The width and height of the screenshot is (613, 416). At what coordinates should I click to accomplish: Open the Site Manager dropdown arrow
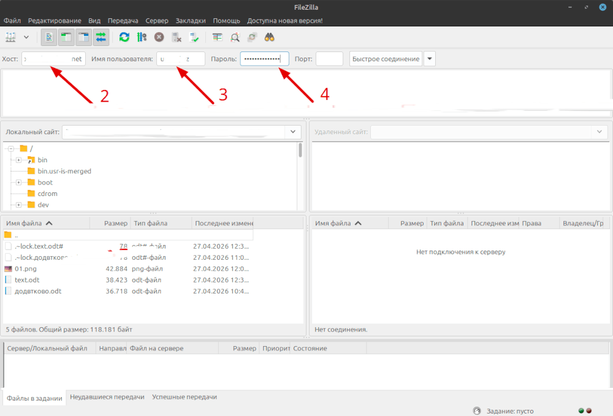click(x=26, y=37)
